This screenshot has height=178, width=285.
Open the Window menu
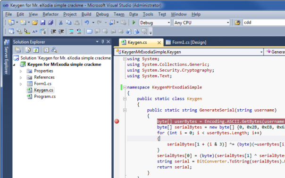179,14
